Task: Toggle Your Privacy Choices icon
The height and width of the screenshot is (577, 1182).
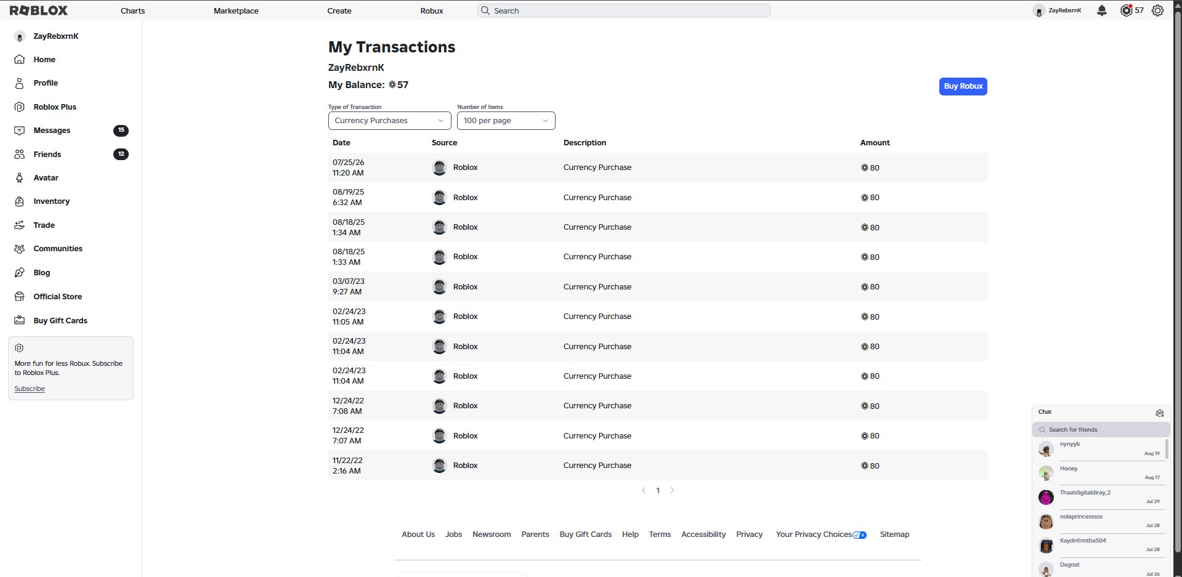Action: click(860, 535)
